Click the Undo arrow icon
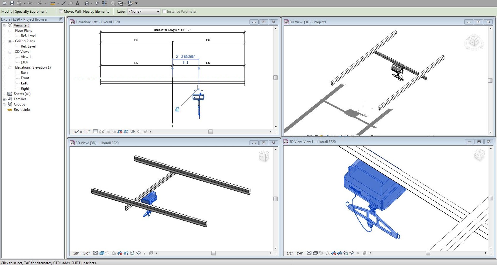Screen dimensions: 497x265 tap(30, 3)
